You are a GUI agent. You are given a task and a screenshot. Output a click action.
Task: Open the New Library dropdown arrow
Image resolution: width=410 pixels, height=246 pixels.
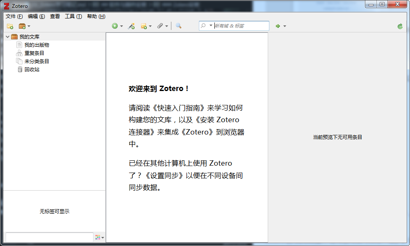tap(29, 26)
